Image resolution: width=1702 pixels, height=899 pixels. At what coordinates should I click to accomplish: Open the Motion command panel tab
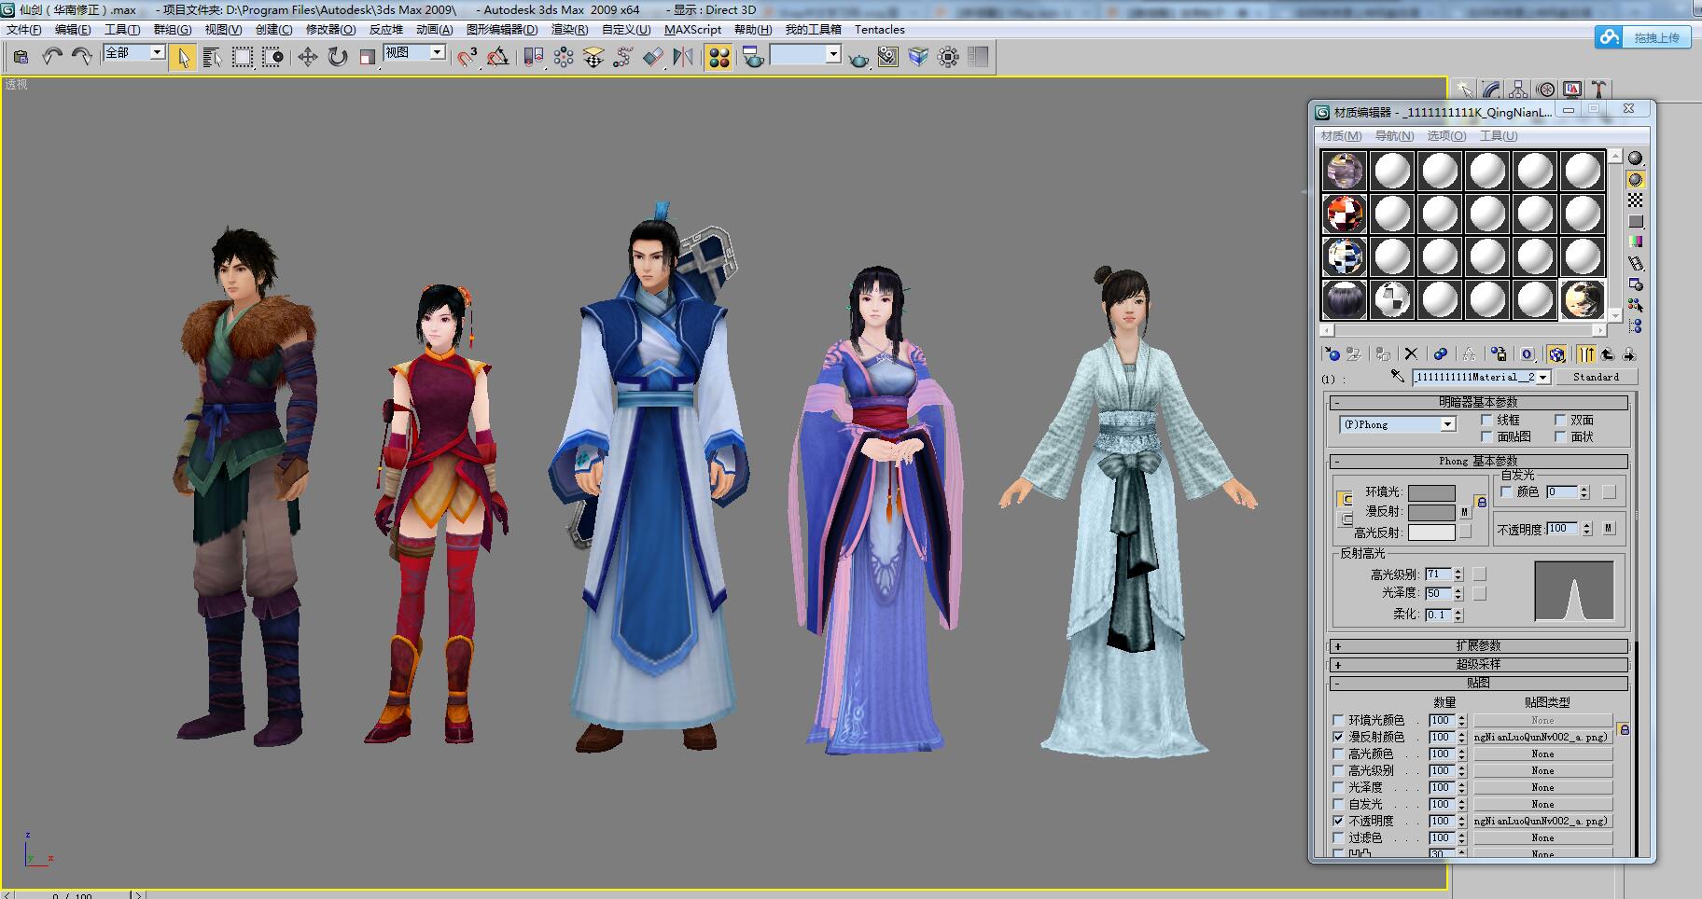tap(1546, 90)
